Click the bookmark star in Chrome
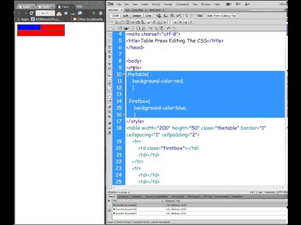301x225 pixels. [52, 13]
